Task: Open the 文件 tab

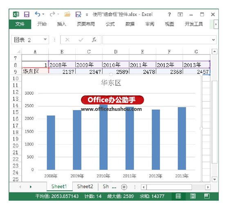Action: tap(20, 24)
